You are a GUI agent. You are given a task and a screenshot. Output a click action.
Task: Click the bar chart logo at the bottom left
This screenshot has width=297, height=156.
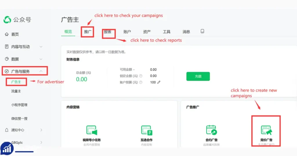pyautogui.click(x=7, y=149)
